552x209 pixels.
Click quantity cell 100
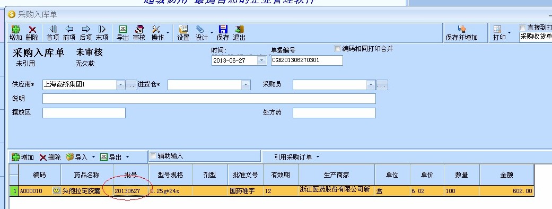pos(462,191)
